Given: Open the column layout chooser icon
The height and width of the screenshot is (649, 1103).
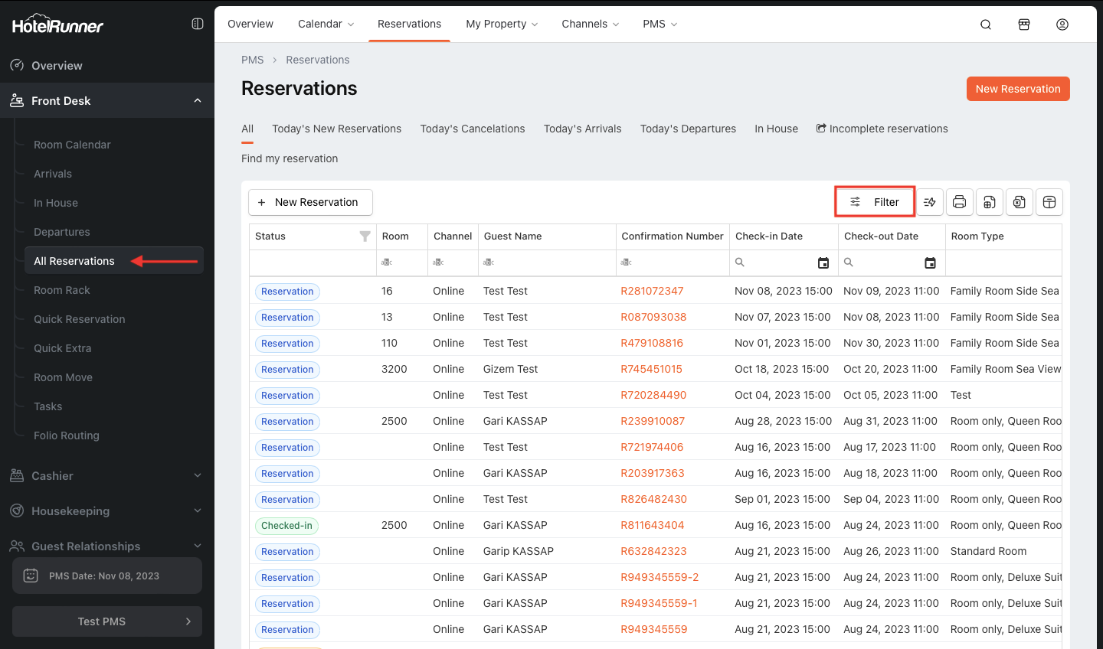Looking at the screenshot, I should coord(1049,202).
